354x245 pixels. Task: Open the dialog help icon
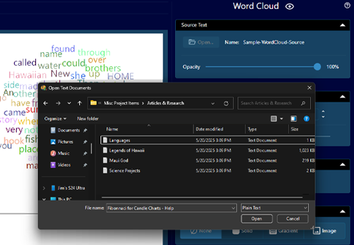pyautogui.click(x=306, y=119)
